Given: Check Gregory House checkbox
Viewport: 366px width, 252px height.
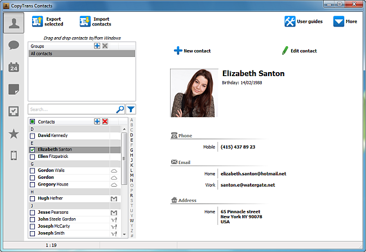Looking at the screenshot, I should (x=33, y=185).
